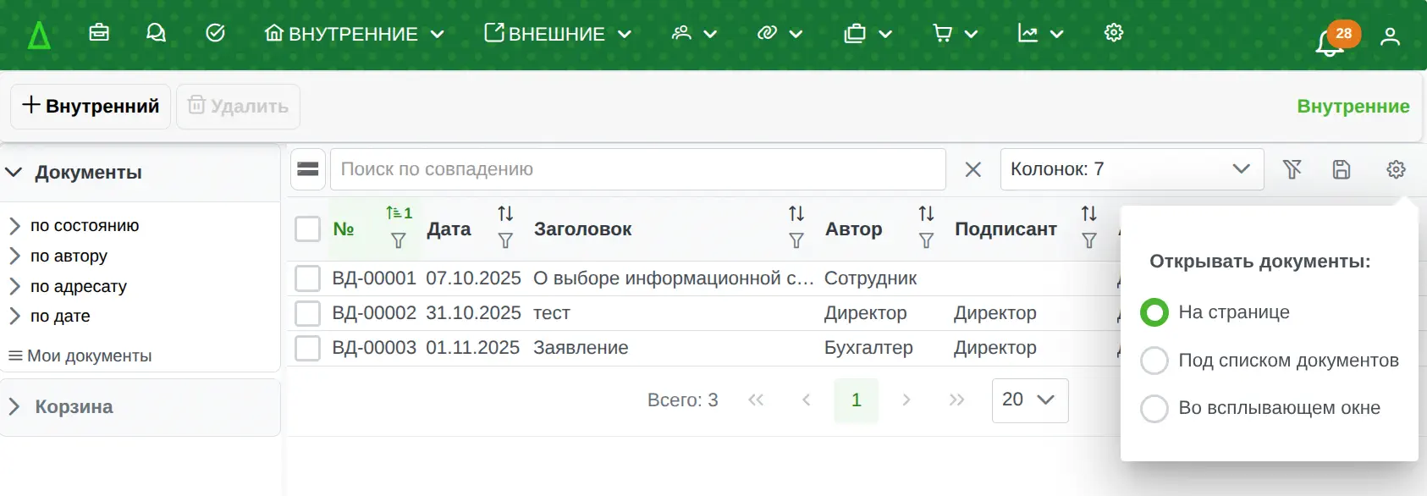The height and width of the screenshot is (496, 1427).
Task: Open the ВНЕШНИЕ menu
Action: click(x=558, y=34)
